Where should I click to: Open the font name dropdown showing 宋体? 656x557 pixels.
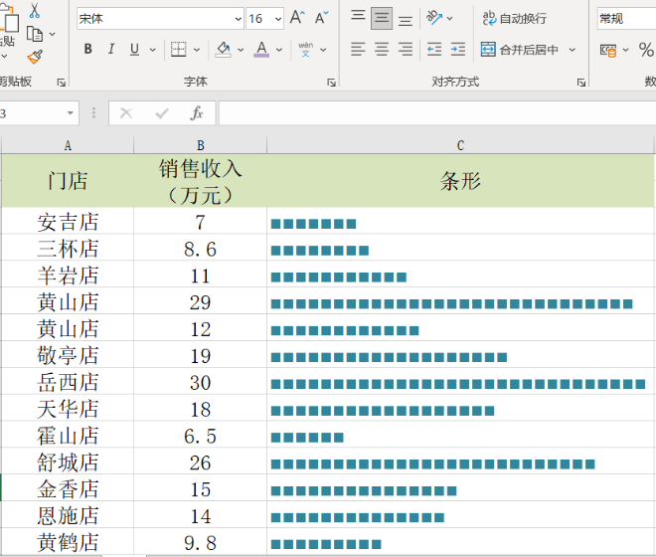pyautogui.click(x=239, y=19)
